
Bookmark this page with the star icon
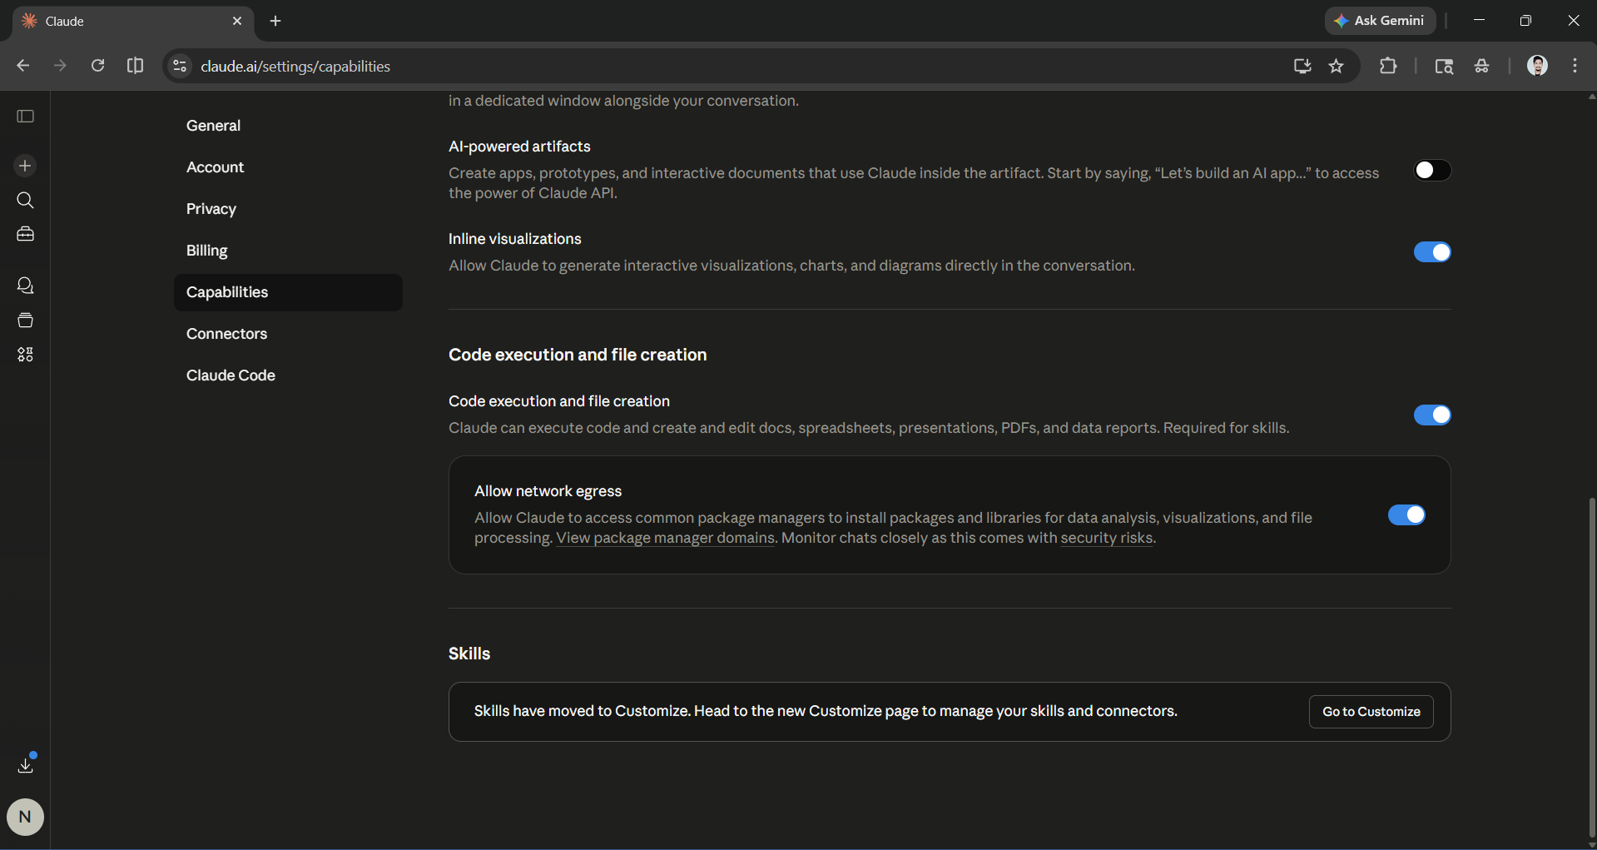[1337, 66]
